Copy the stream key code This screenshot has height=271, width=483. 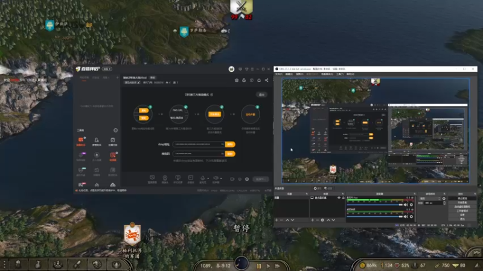pyautogui.click(x=230, y=154)
